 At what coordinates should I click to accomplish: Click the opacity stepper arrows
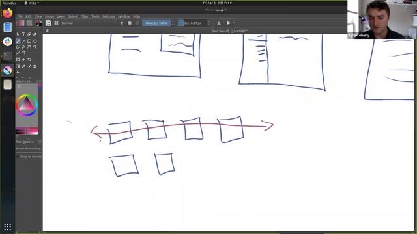click(173, 23)
